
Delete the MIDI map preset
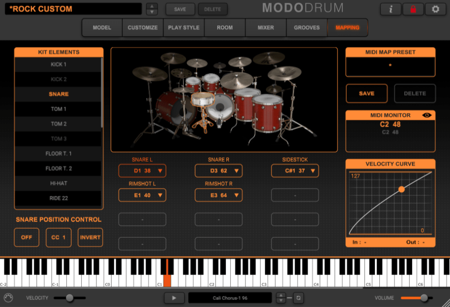(x=415, y=94)
